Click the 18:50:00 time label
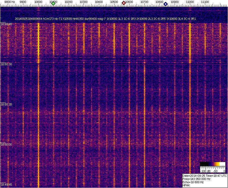The width and height of the screenshot is (228, 188). click(x=6, y=144)
